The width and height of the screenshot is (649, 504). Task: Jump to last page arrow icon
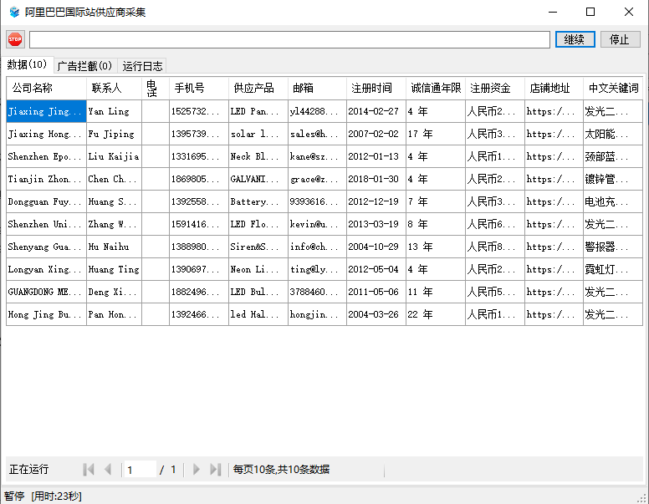click(x=215, y=470)
